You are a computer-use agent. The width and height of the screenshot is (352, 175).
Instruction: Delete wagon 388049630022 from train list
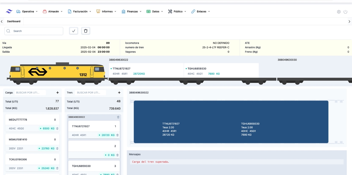coord(118,117)
